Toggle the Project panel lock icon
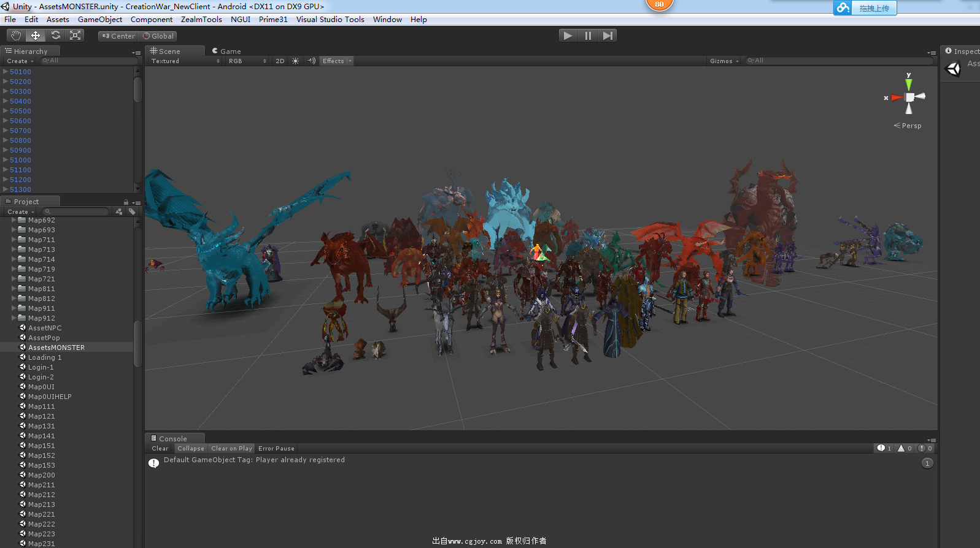Viewport: 980px width, 548px height. (x=126, y=202)
